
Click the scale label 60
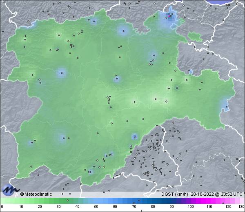[115, 207]
